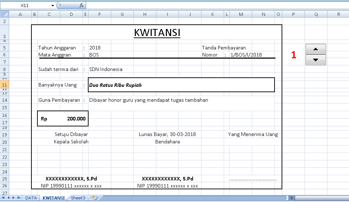This screenshot has width=349, height=202.
Task: Click the Tanda Pembayaran text
Action: click(224, 48)
